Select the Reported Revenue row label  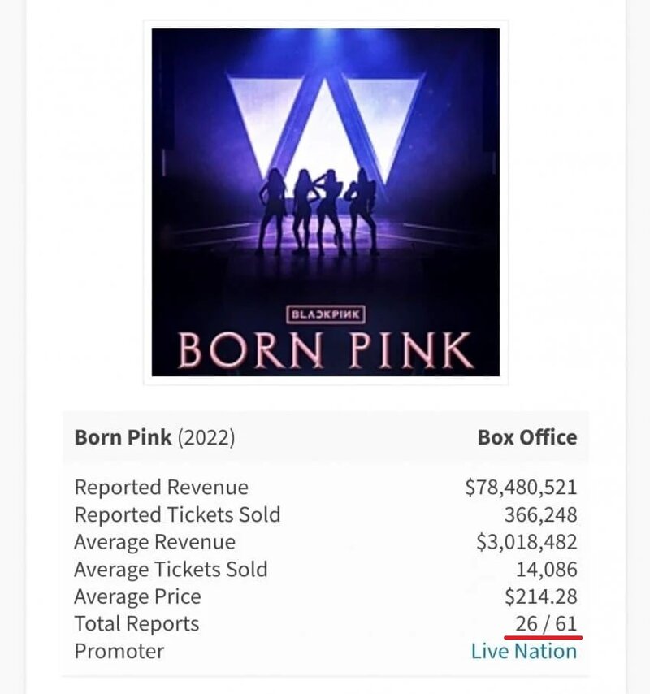[x=161, y=488]
